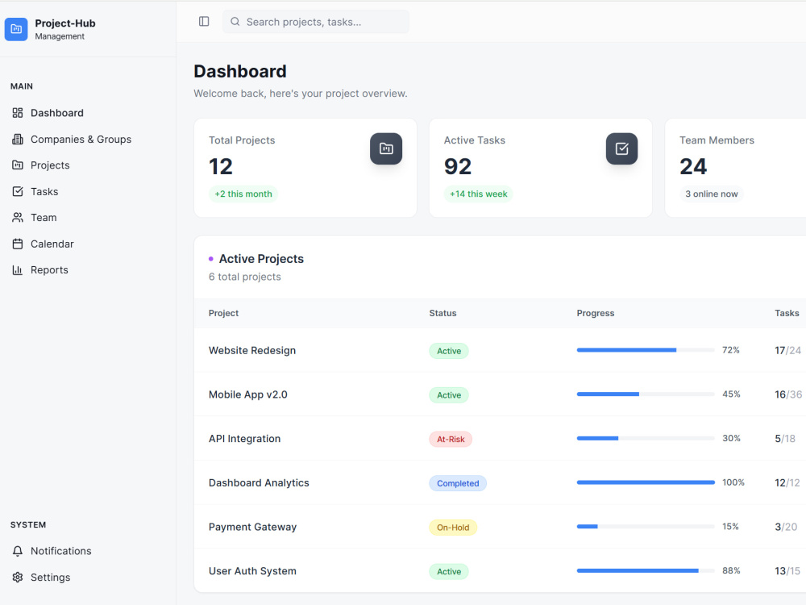Click the Reports bar chart icon
The image size is (806, 605).
tap(18, 270)
